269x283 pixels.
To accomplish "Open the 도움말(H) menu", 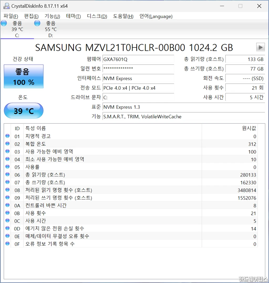I will 123,16.
